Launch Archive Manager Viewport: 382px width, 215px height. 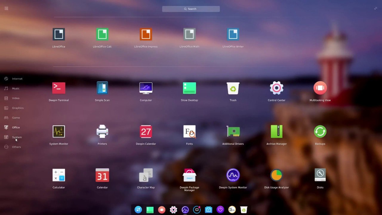click(277, 132)
